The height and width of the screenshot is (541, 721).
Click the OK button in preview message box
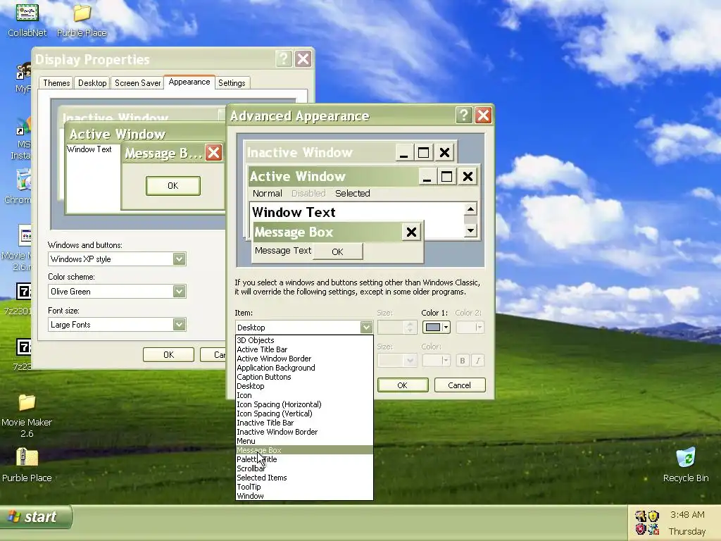click(337, 251)
